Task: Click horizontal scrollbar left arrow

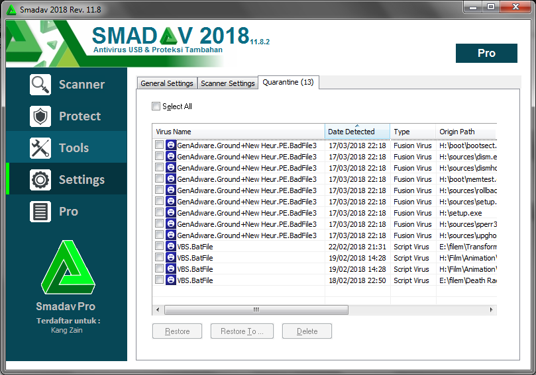Action: (158, 310)
